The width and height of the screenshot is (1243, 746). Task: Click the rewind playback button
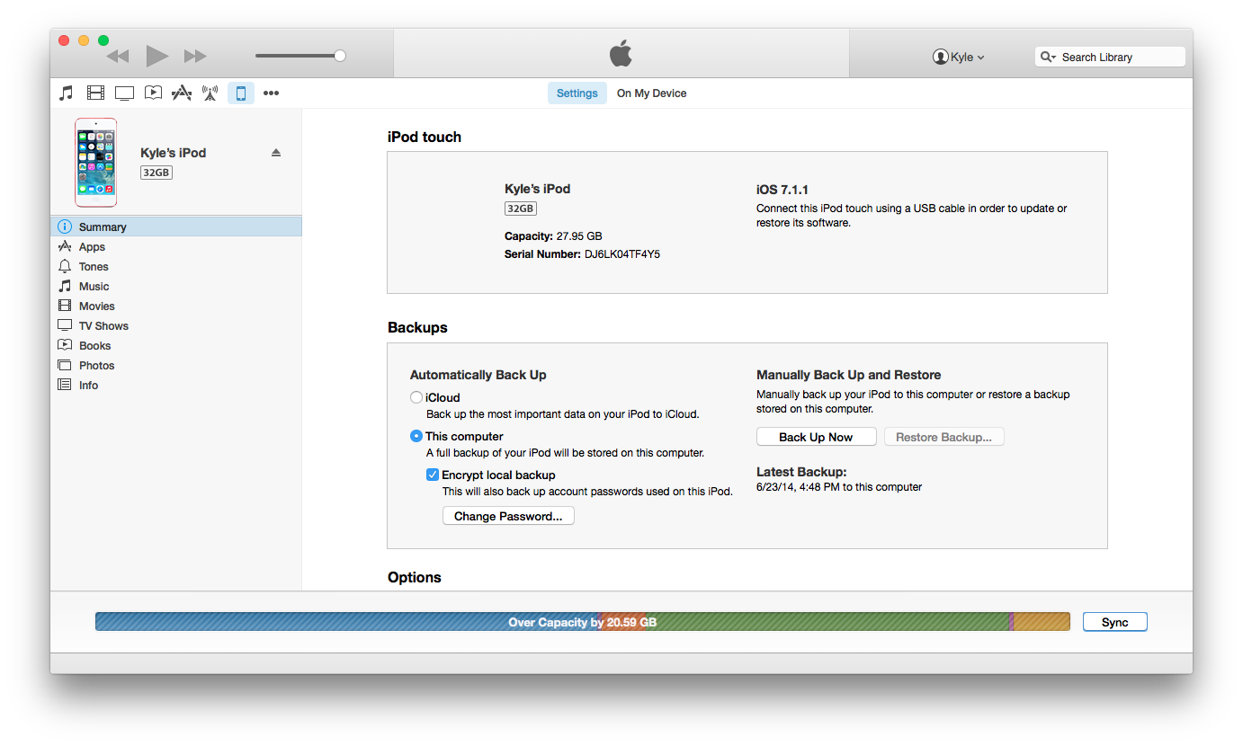118,56
